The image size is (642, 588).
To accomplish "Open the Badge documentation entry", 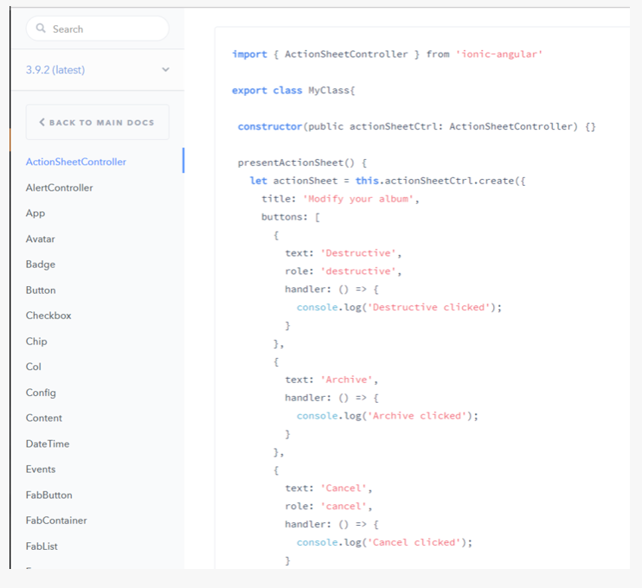I will click(x=41, y=265).
